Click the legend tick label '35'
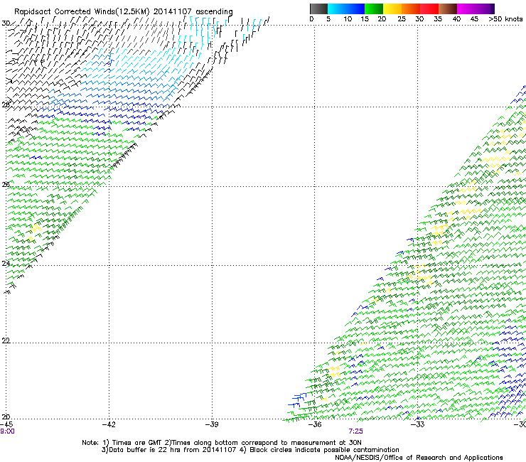 click(x=438, y=18)
